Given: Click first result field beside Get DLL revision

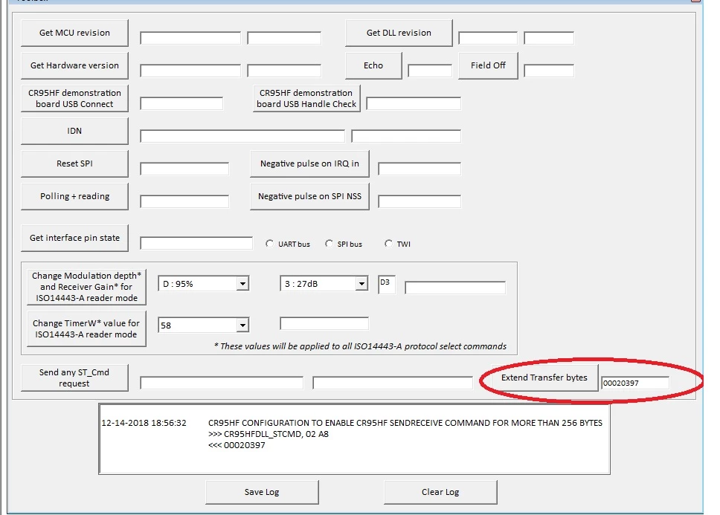Looking at the screenshot, I should pos(488,38).
